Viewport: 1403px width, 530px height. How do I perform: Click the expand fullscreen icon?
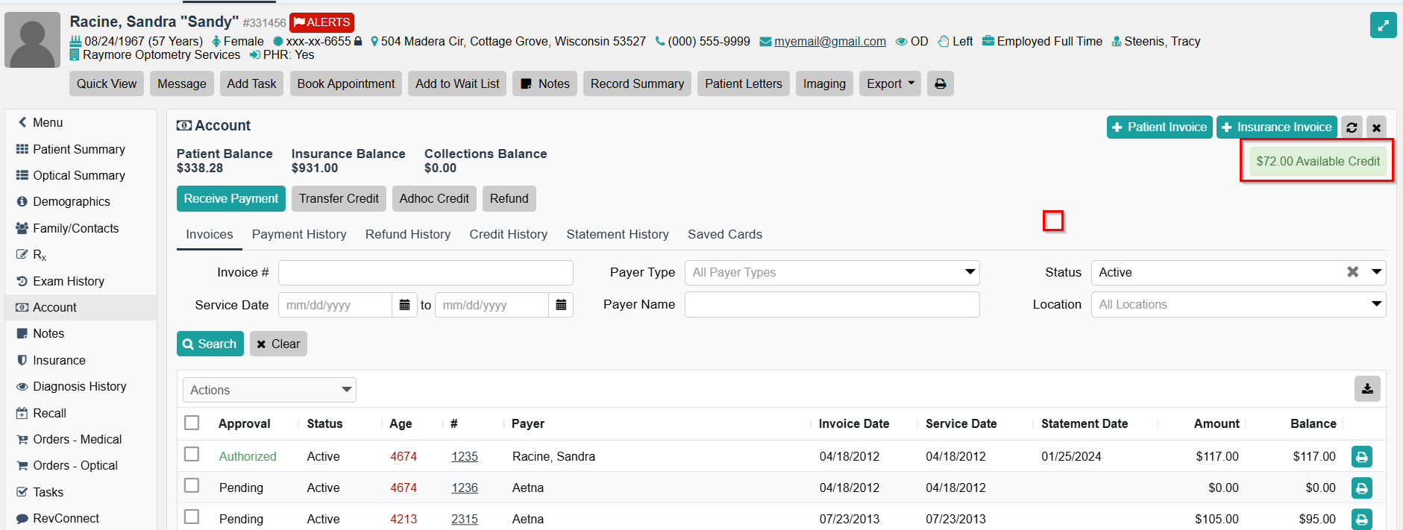pos(1383,25)
